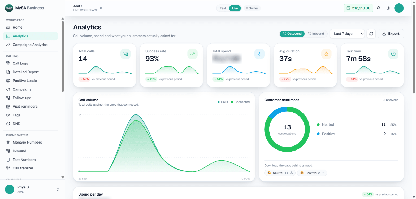Switch workspace mode to Test

pyautogui.click(x=223, y=8)
